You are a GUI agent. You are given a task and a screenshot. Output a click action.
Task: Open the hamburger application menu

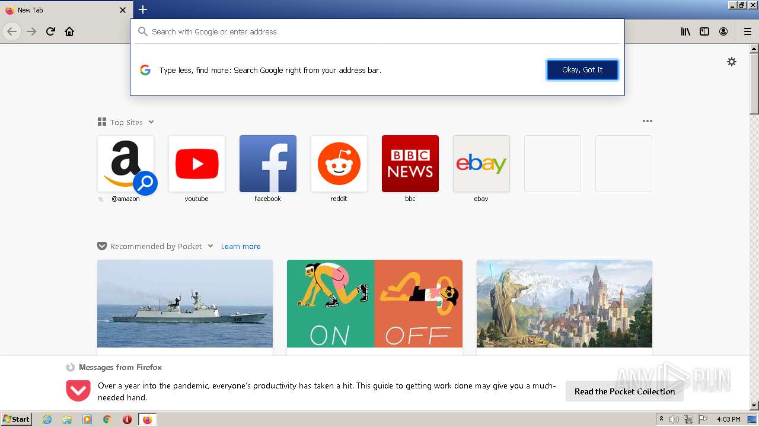point(747,31)
